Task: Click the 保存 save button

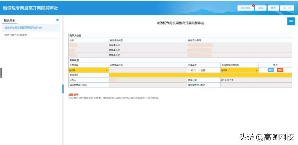Action: (261, 8)
